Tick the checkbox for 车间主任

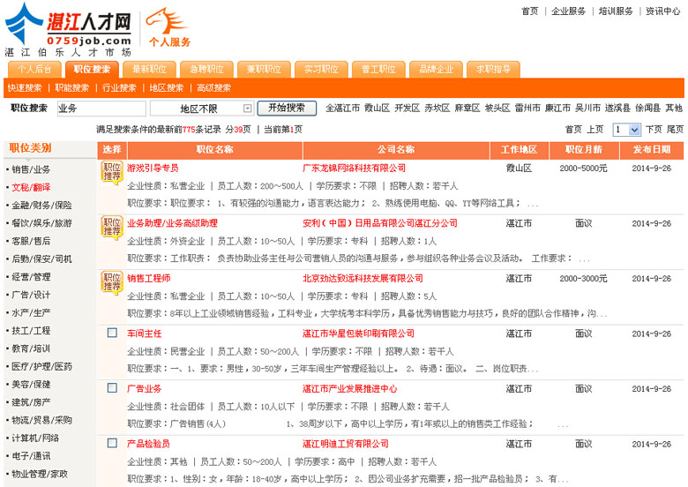click(x=112, y=333)
